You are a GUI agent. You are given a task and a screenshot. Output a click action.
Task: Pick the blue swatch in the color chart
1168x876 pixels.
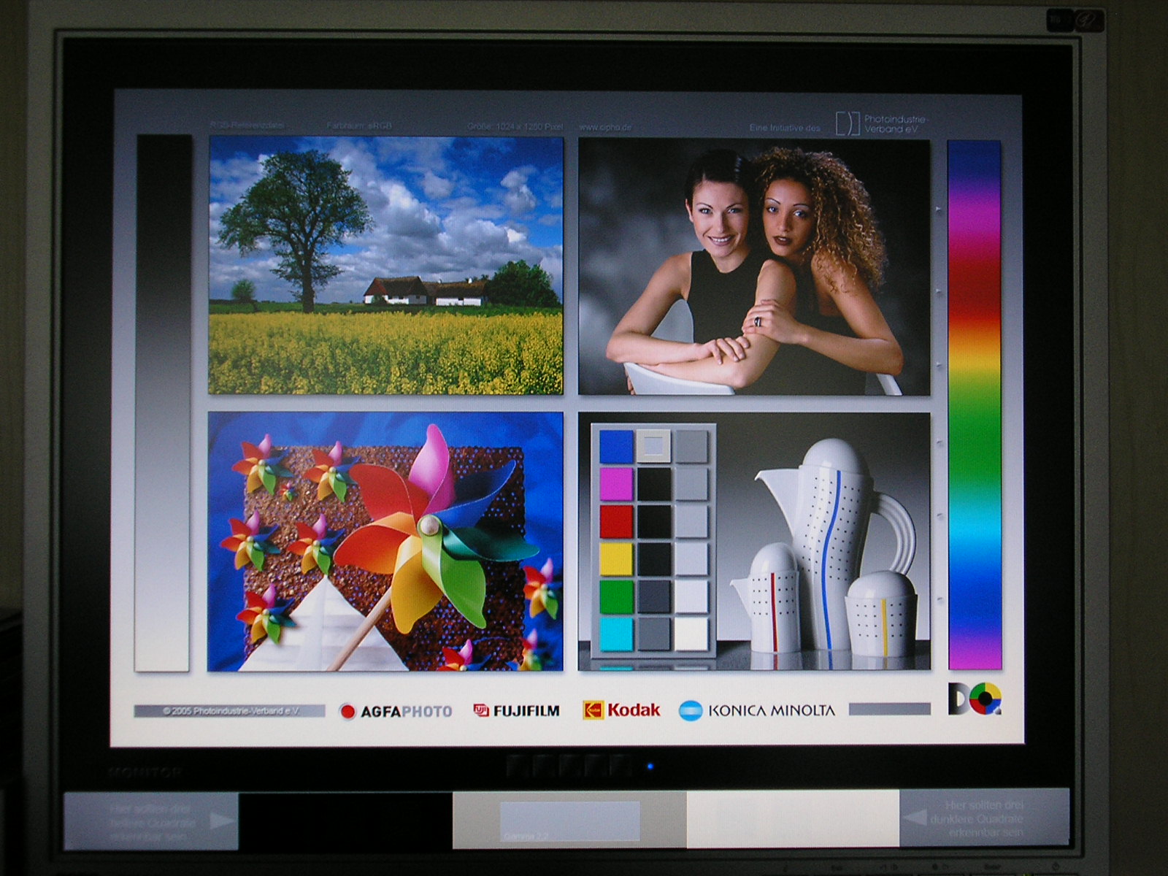615,446
